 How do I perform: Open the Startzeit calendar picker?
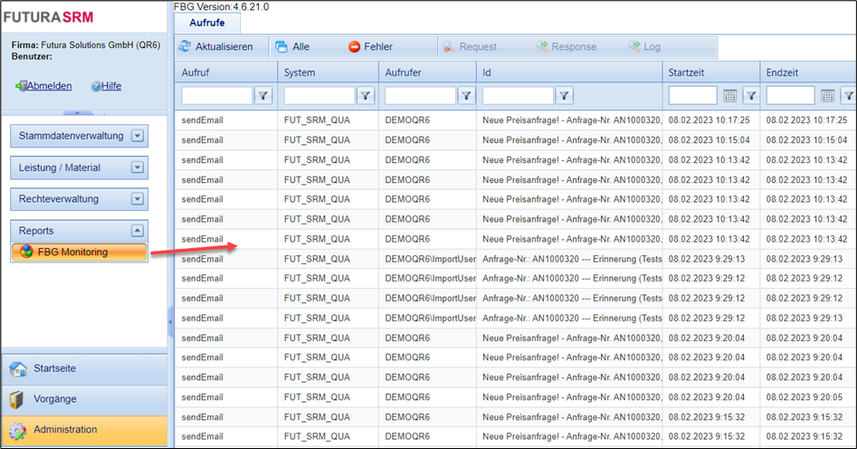(730, 95)
